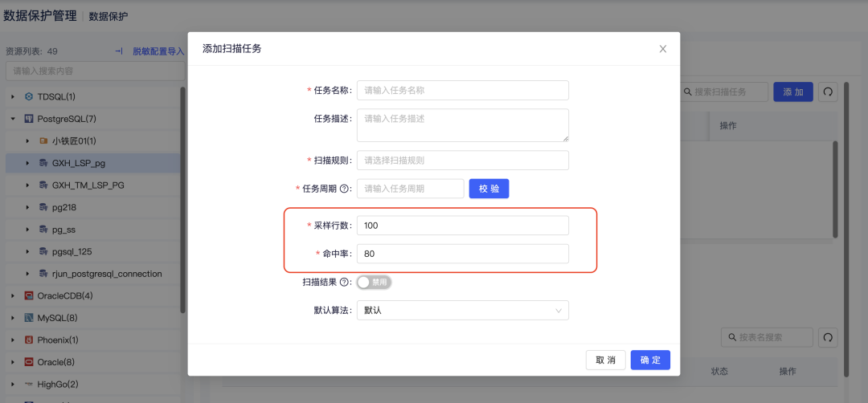Click the 校验 button

[489, 189]
